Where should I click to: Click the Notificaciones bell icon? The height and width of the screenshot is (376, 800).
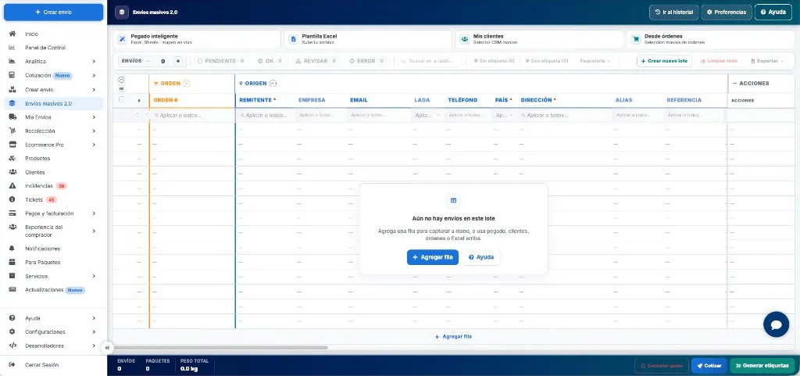[12, 249]
